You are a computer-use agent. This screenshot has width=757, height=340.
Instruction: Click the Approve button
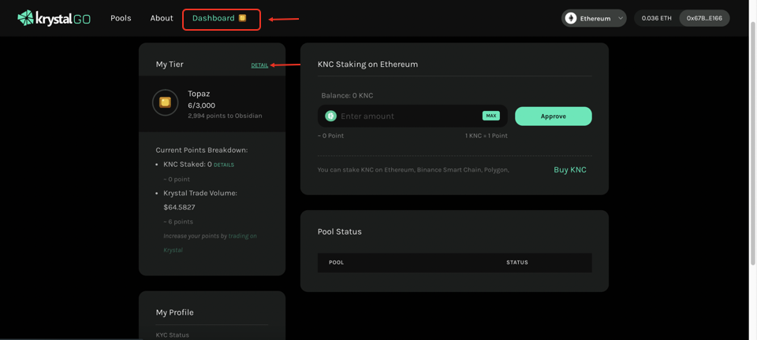pos(553,116)
